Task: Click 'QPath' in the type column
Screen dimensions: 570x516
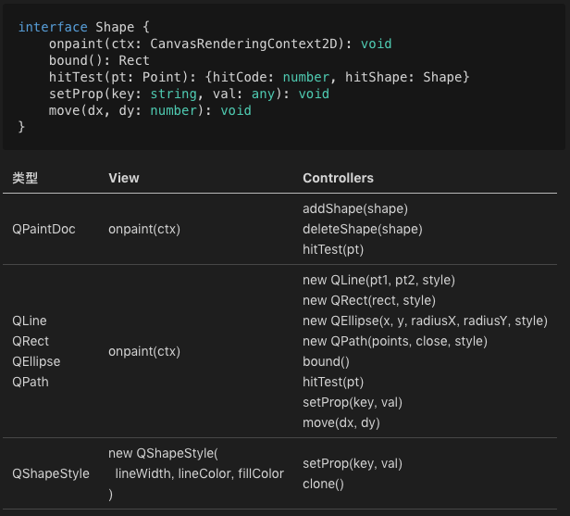Action: (30, 382)
